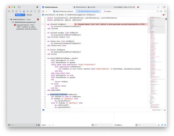Switch to WebZineXpress.xcodeproj tab
This screenshot has height=136, width=174.
tap(63, 11)
